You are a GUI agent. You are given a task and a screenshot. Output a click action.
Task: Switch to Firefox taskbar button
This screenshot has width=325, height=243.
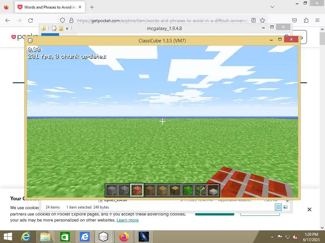coord(124,237)
